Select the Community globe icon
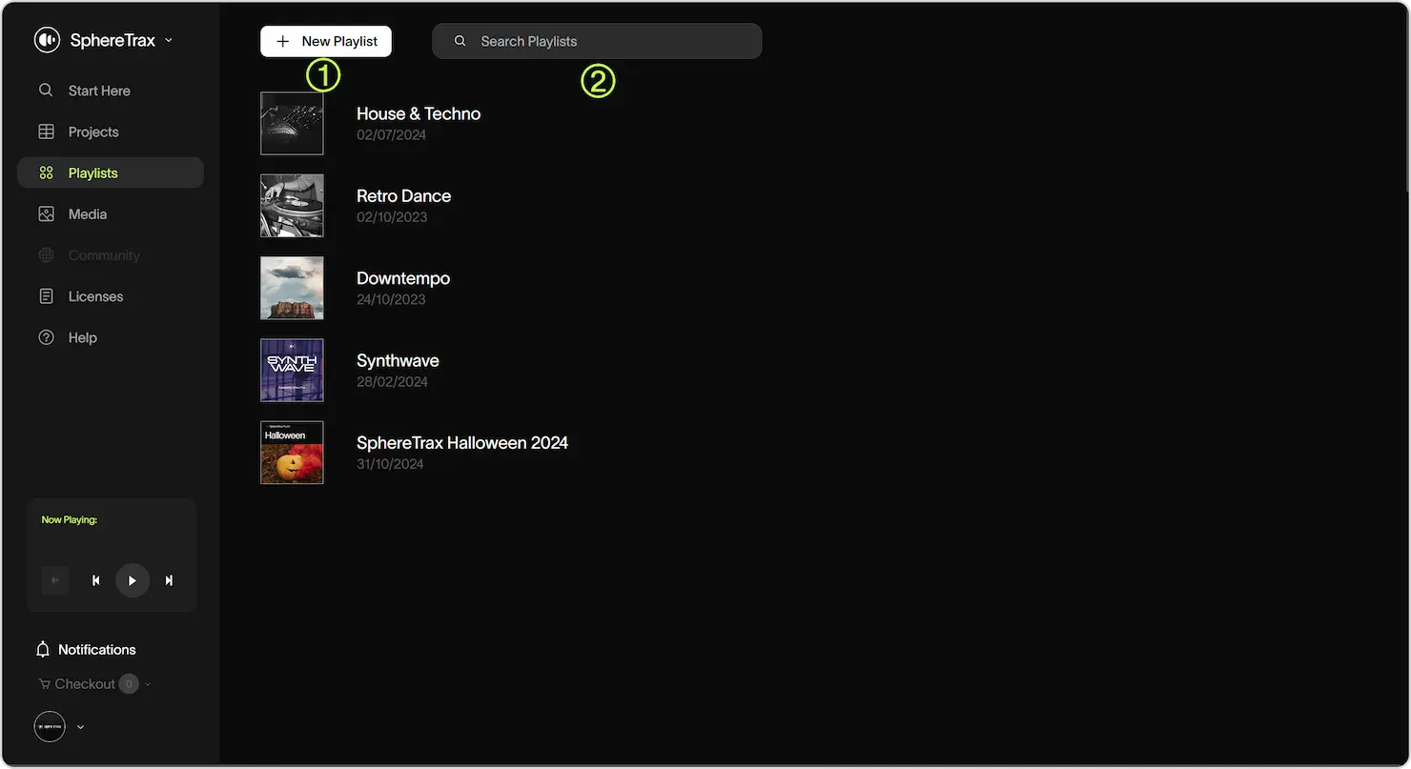1411x769 pixels. pyautogui.click(x=46, y=254)
